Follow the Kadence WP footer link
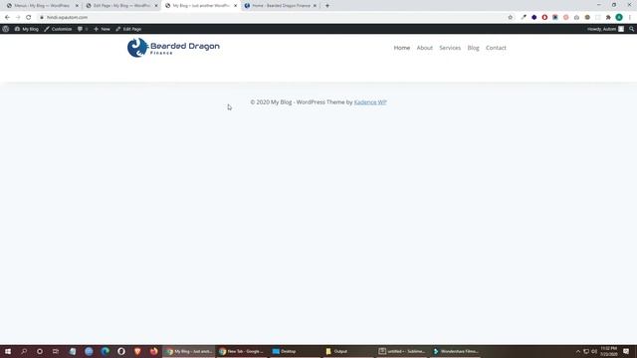This screenshot has height=358, width=637. pos(370,102)
